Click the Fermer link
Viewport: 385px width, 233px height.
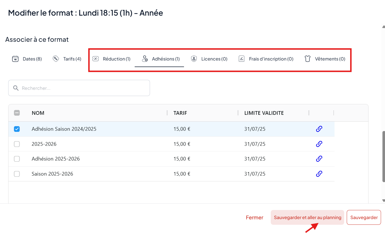pos(254,217)
